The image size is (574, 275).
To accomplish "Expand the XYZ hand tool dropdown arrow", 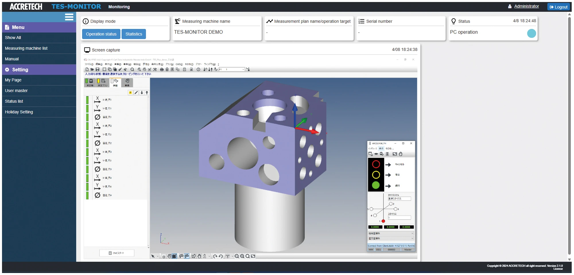I will coord(209,256).
